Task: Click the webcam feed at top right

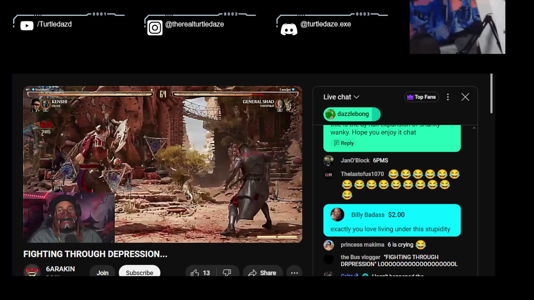Action: coord(457,27)
